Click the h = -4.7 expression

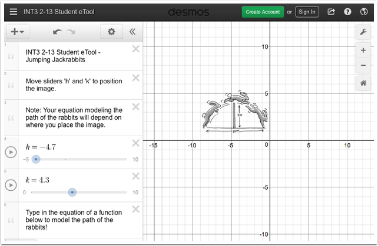[x=41, y=147]
